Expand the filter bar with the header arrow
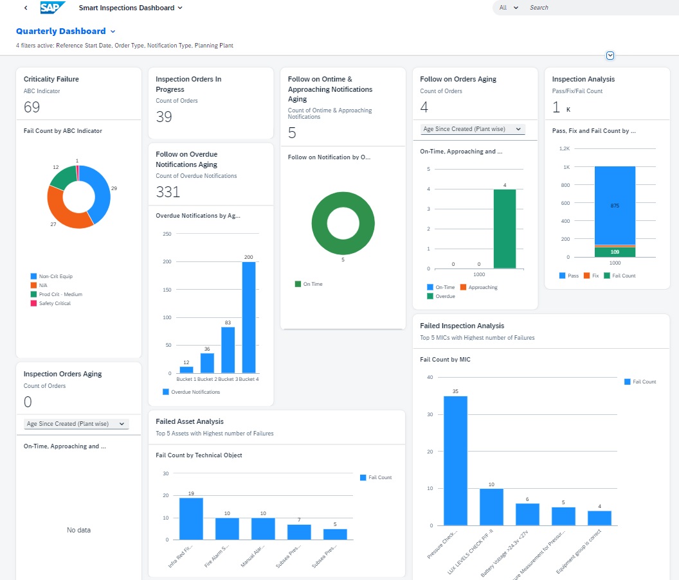The width and height of the screenshot is (679, 580). tap(610, 55)
